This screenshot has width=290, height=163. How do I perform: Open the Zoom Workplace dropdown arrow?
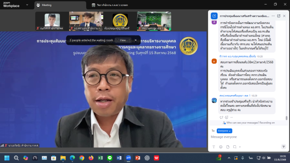tap(27, 5)
